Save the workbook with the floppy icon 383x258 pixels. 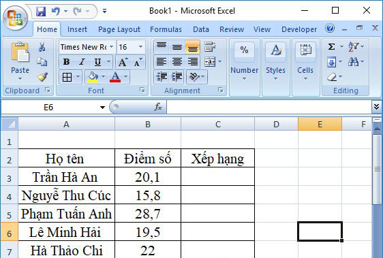(x=41, y=11)
